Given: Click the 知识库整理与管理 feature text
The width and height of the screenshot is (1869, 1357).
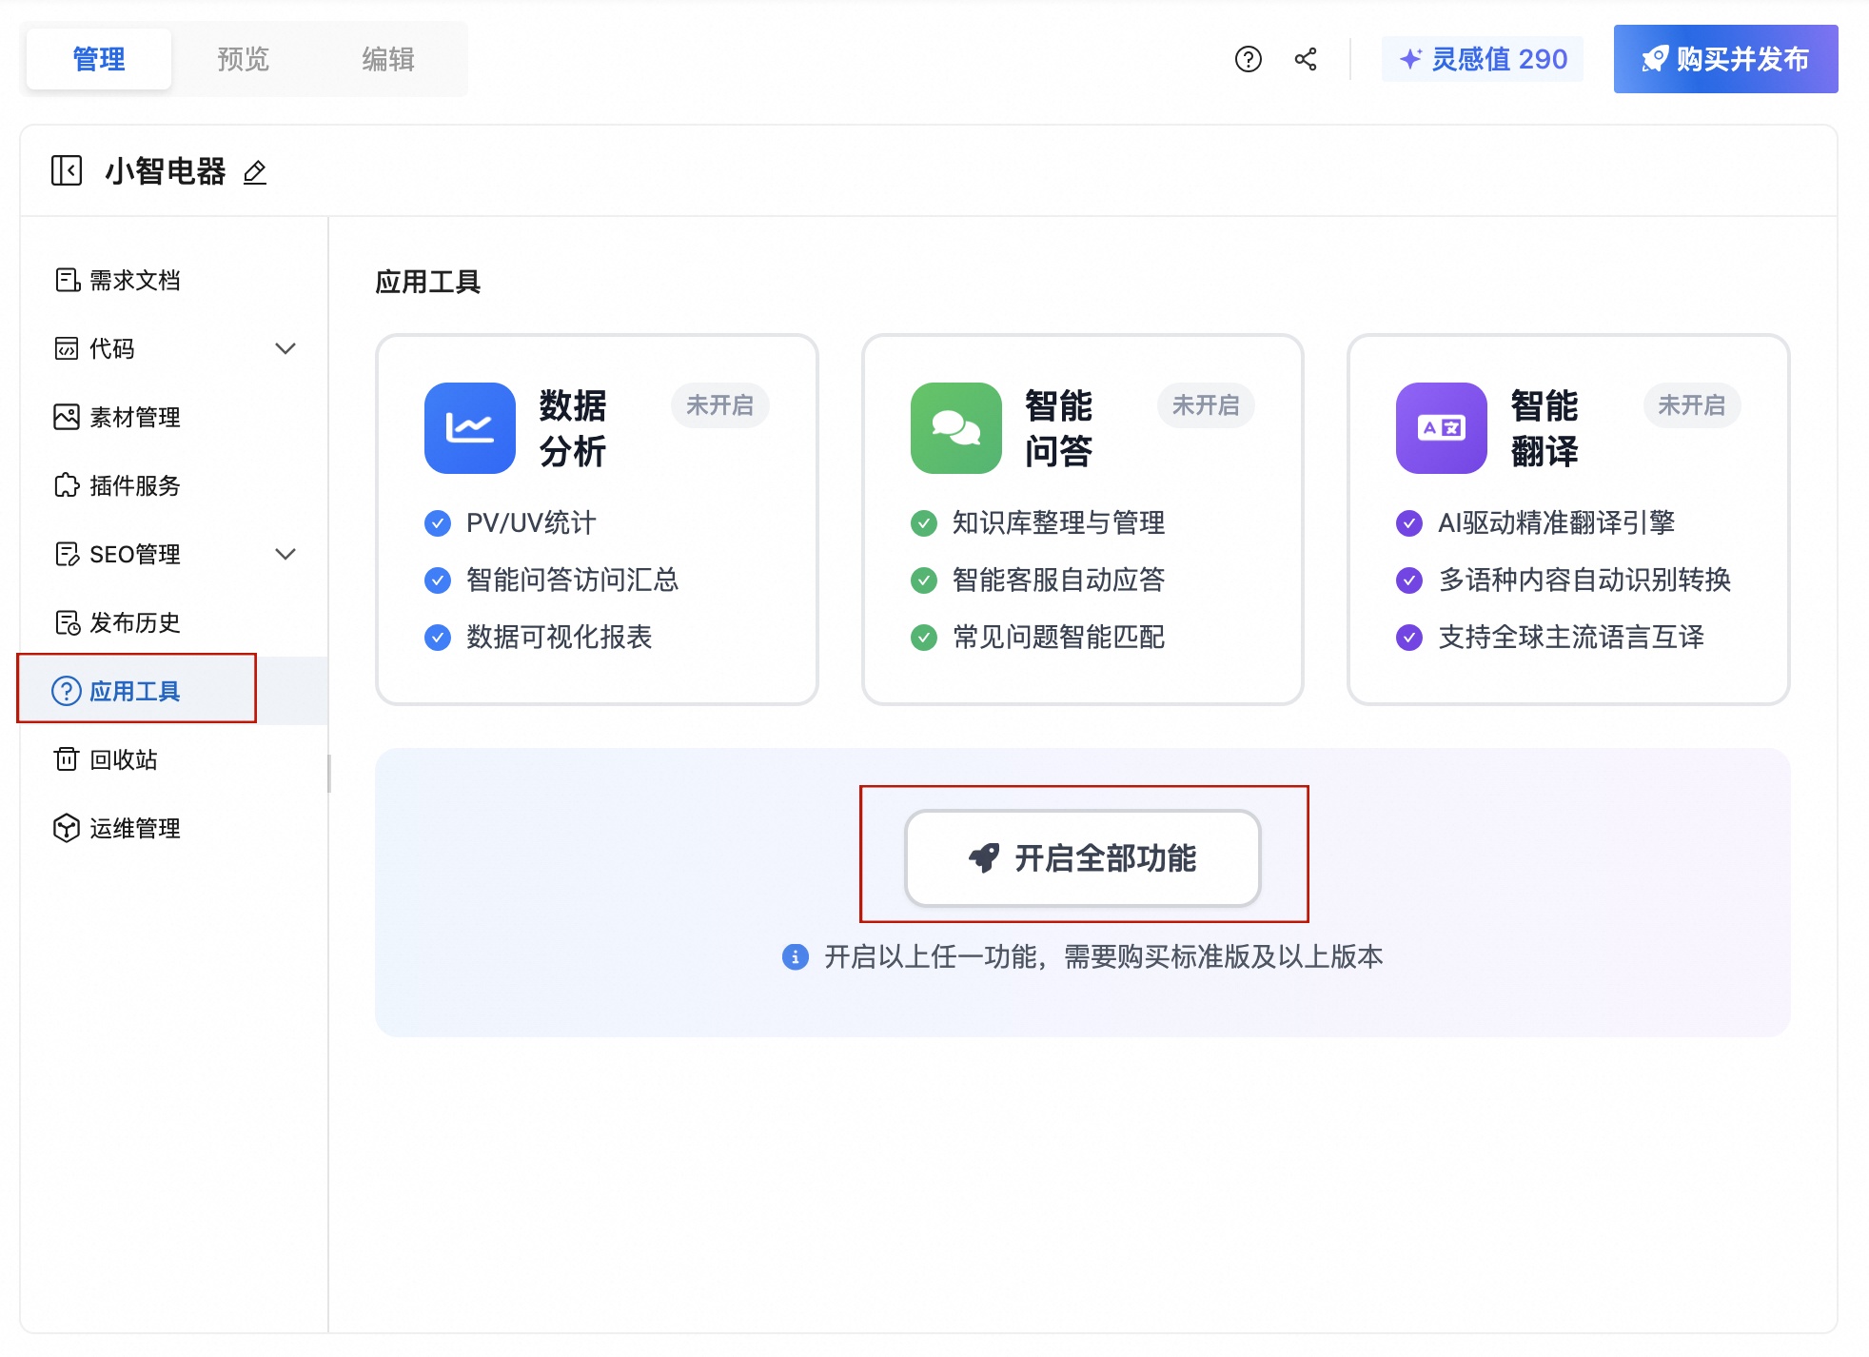Looking at the screenshot, I should pos(1059,523).
